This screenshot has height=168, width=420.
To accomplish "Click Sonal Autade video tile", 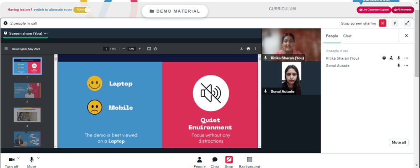I will click(x=291, y=78).
